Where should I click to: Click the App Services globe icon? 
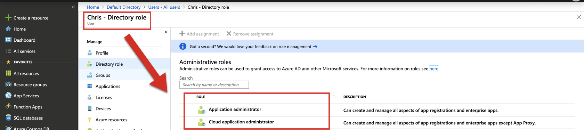(8, 96)
